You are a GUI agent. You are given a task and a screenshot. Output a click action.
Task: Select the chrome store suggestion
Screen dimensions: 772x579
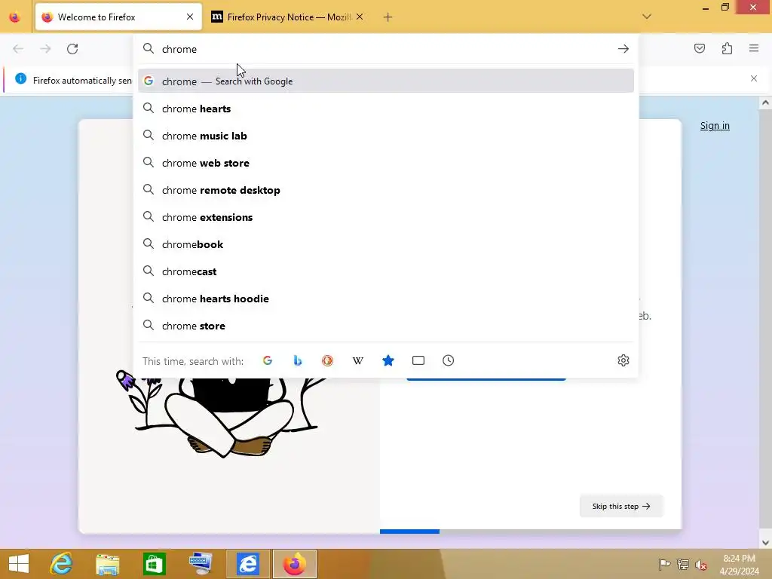point(386,326)
